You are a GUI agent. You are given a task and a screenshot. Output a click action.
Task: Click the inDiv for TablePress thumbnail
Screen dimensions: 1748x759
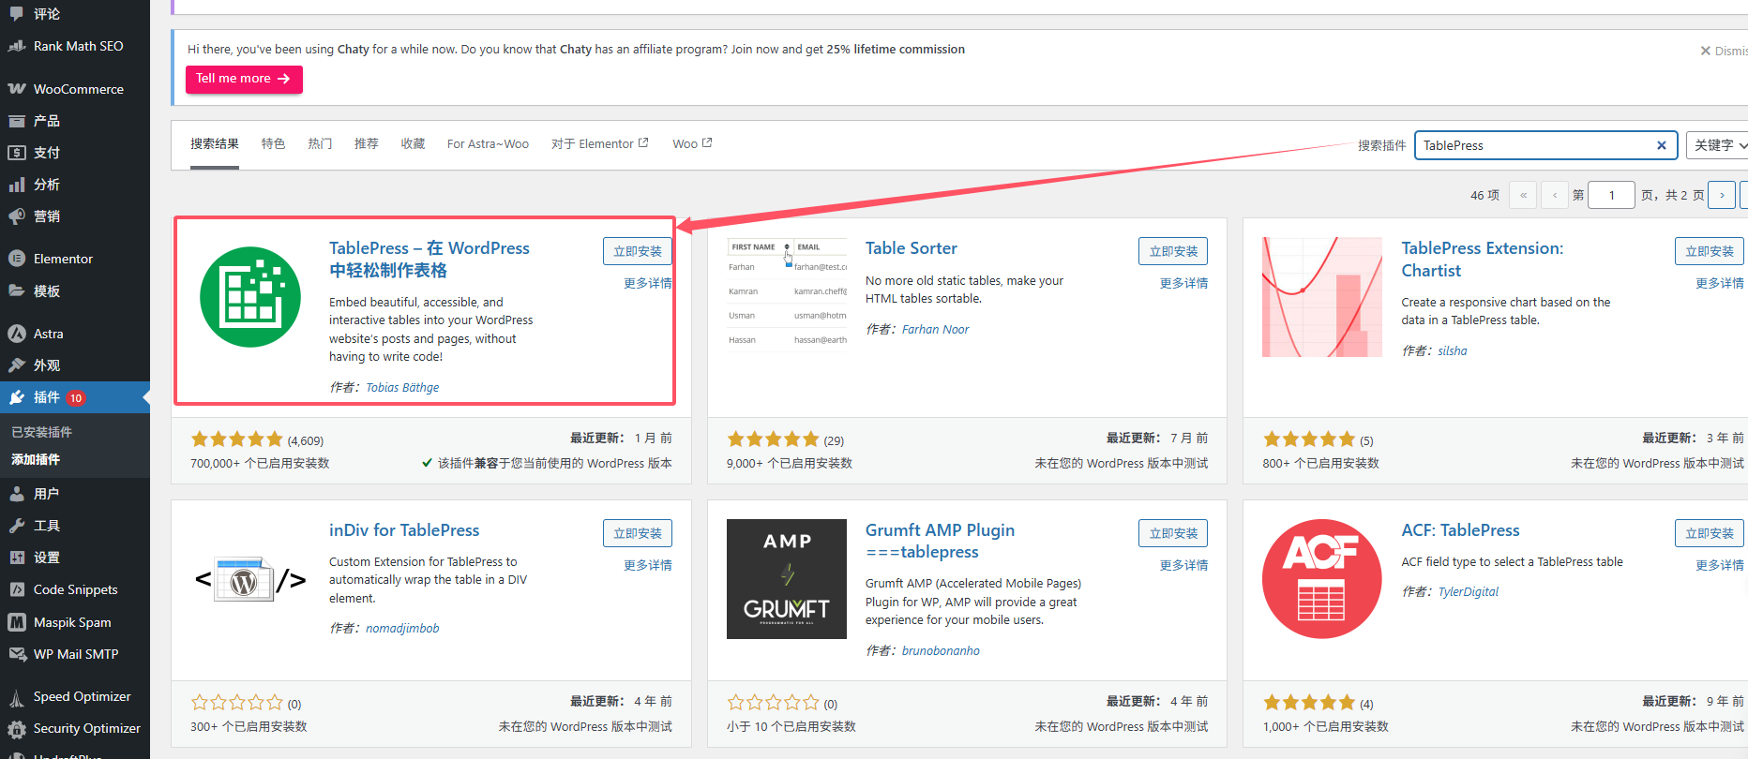pos(250,579)
